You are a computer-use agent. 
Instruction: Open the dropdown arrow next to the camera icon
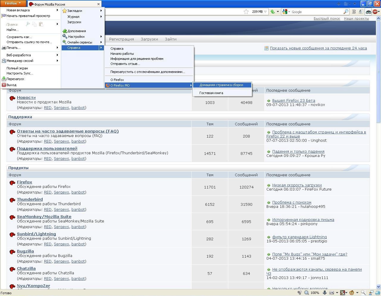tap(337, 293)
